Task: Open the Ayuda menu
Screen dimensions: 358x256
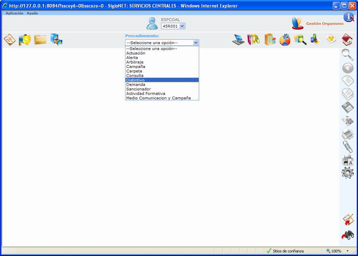Action: click(32, 13)
